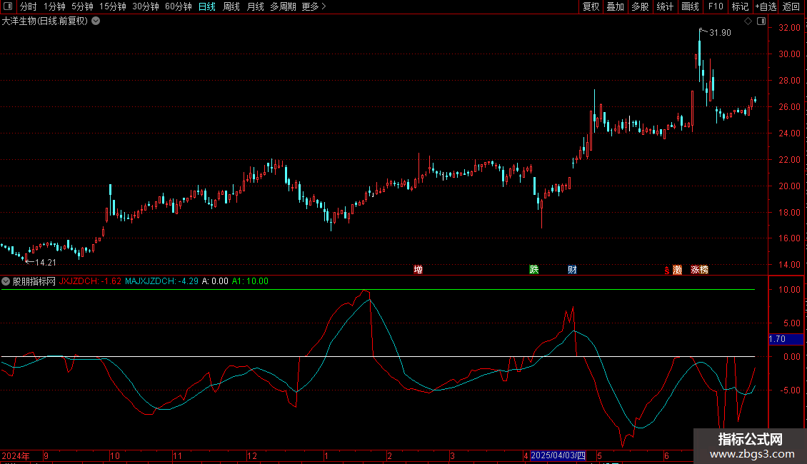Click the 多股 multi-stock button
Screen dimensions: 807x464
641,6
